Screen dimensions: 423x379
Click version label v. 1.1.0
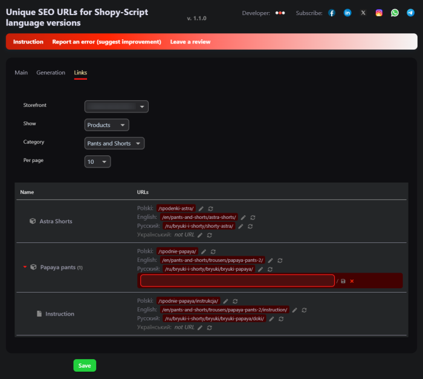196,18
